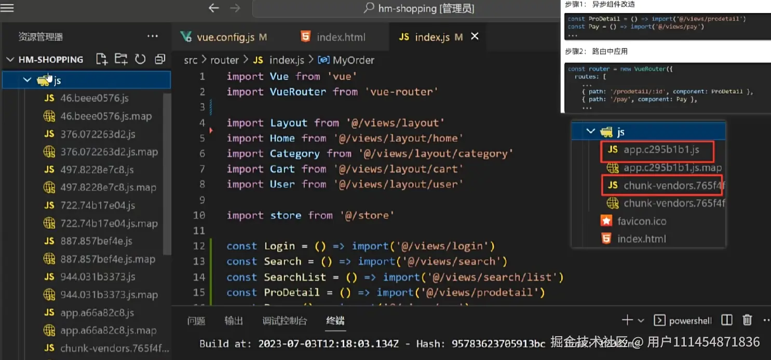Select the 终端 panel tab
771x360 pixels.
pyautogui.click(x=335, y=321)
